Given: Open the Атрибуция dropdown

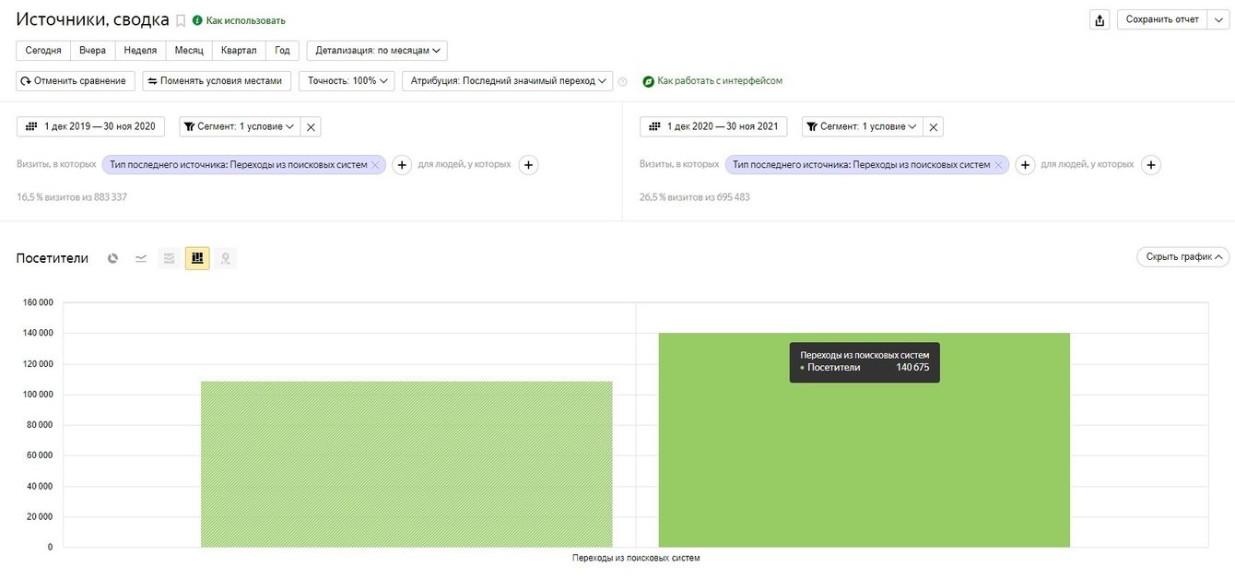Looking at the screenshot, I should pyautogui.click(x=507, y=81).
